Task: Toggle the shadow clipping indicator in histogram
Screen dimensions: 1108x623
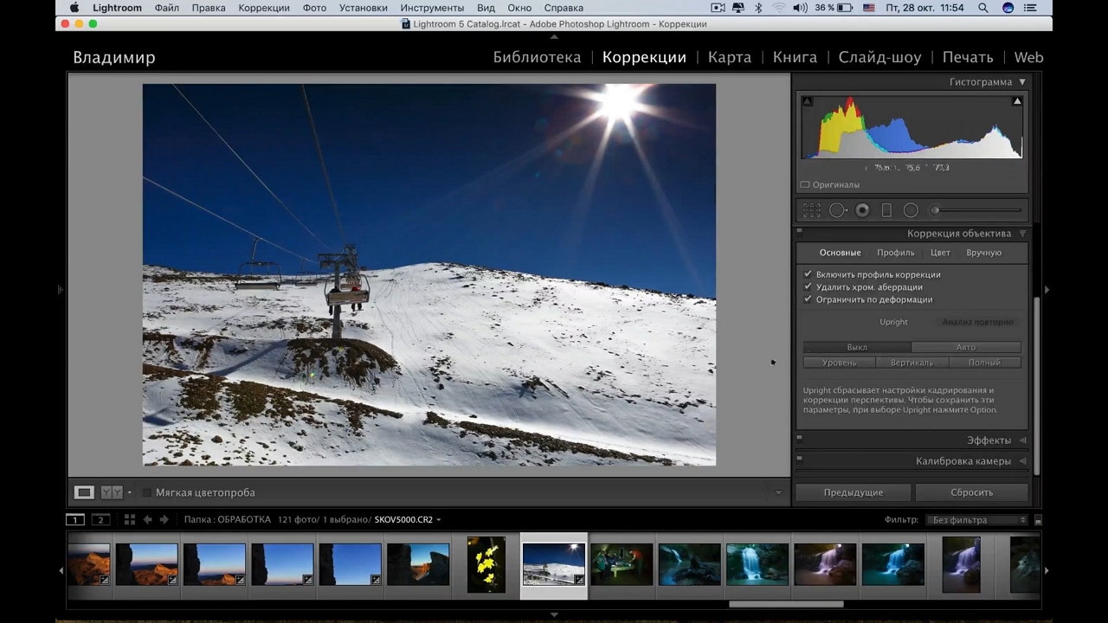Action: (x=808, y=101)
